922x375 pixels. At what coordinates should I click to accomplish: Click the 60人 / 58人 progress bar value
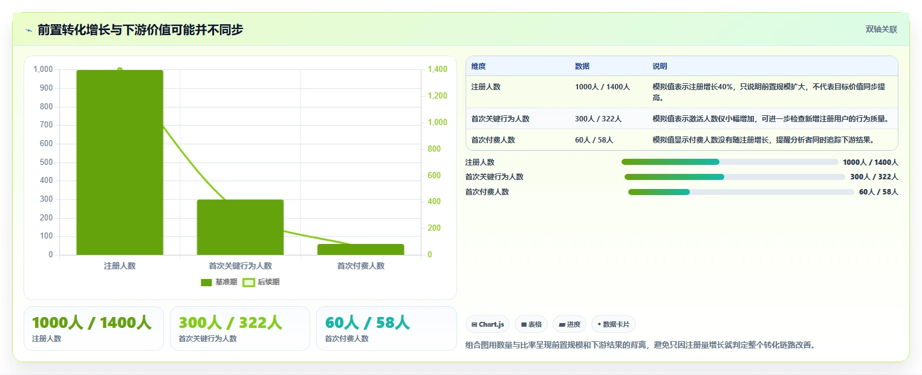(x=878, y=192)
